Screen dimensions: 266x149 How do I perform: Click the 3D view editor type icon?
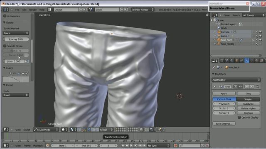pyautogui.click(x=6, y=130)
